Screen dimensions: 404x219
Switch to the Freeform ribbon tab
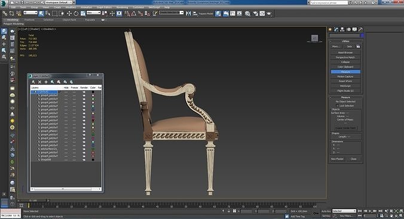pyautogui.click(x=29, y=20)
